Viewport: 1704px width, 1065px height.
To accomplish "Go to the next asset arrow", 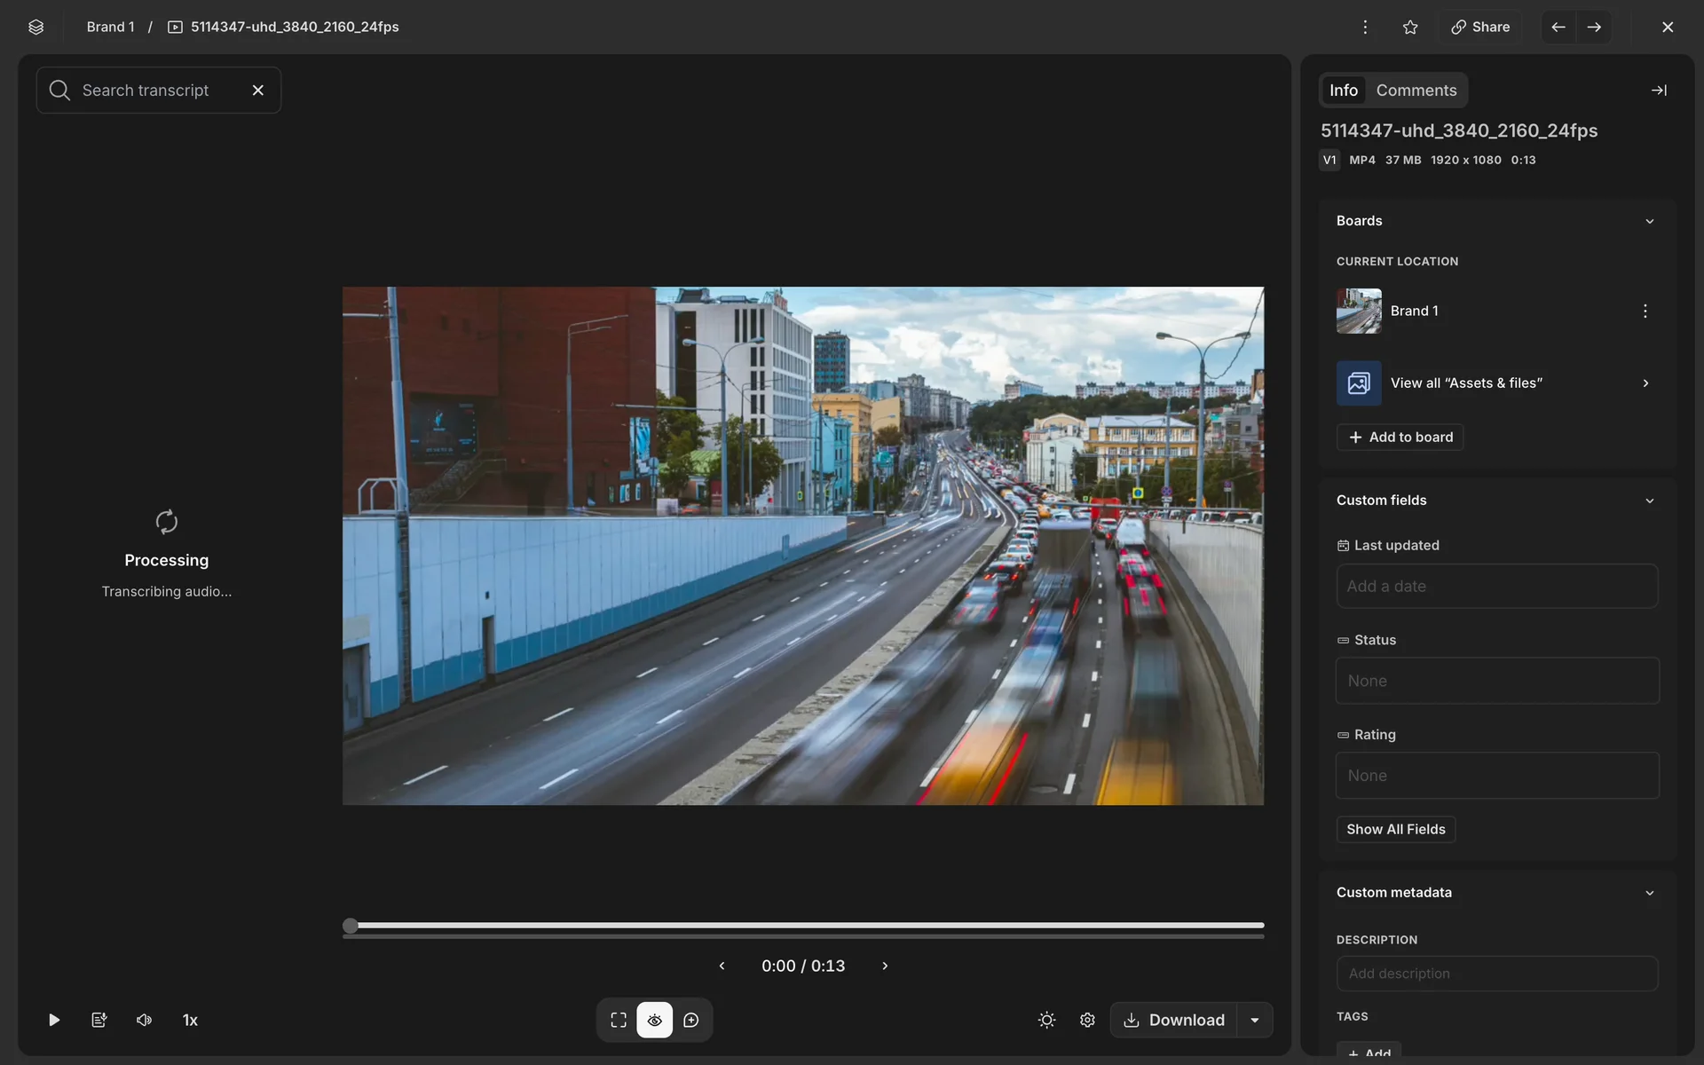I will click(1594, 27).
